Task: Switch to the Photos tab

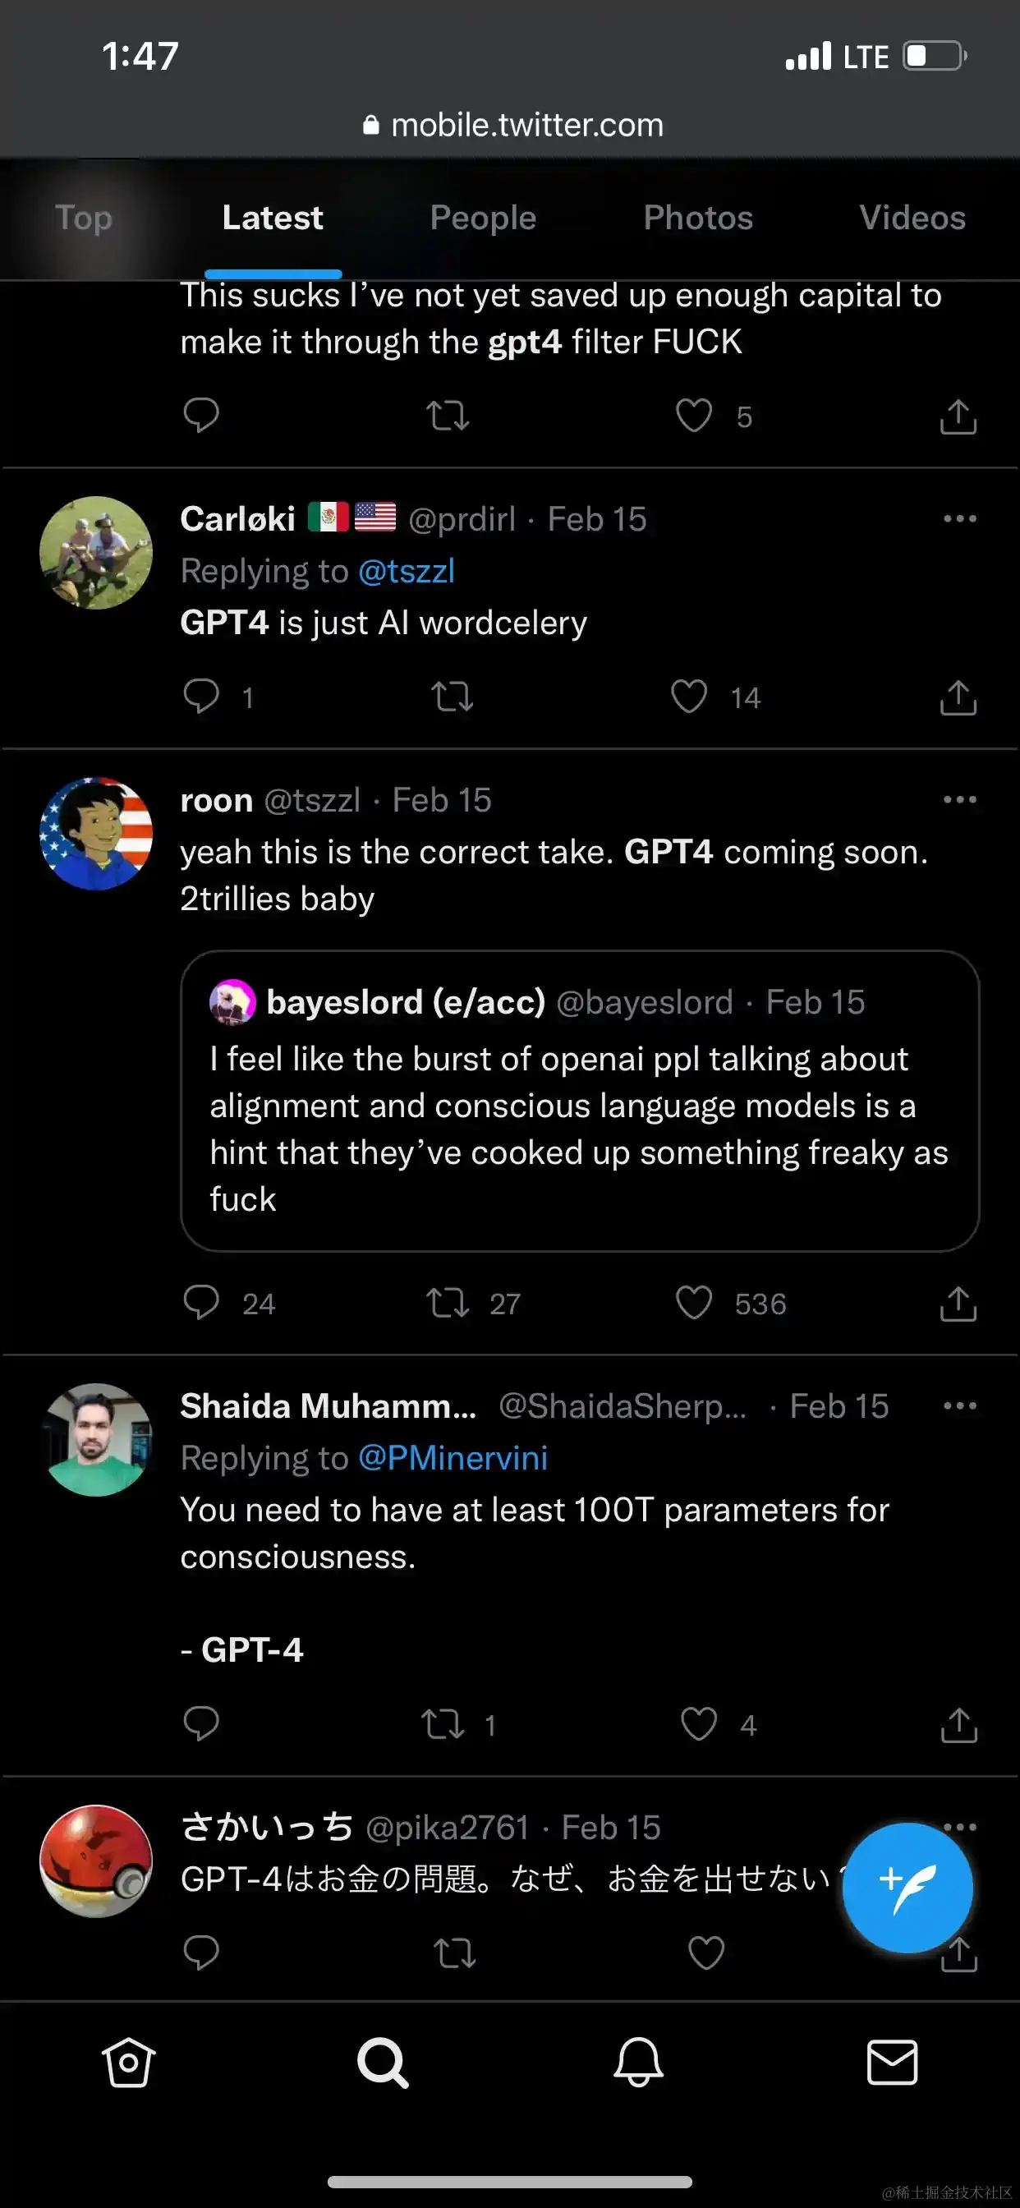Action: tap(698, 218)
